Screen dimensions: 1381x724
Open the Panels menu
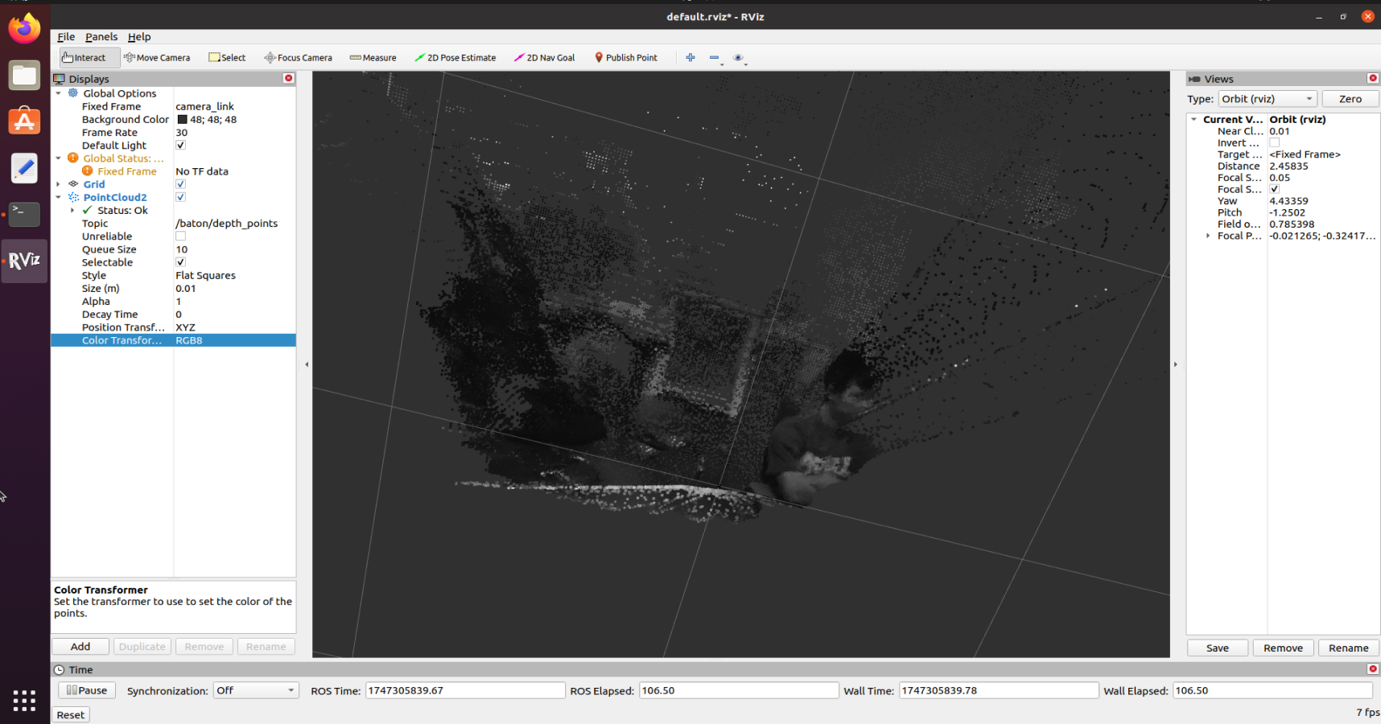click(101, 36)
